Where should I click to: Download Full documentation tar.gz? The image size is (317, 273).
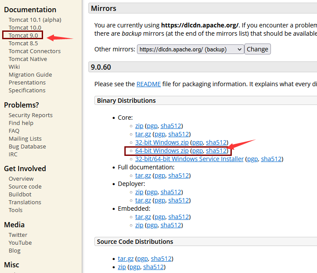tap(143, 175)
